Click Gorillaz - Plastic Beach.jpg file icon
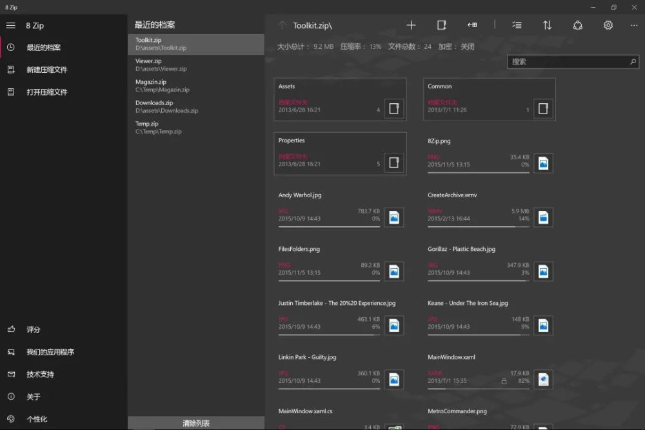Image resolution: width=645 pixels, height=430 pixels. click(543, 271)
